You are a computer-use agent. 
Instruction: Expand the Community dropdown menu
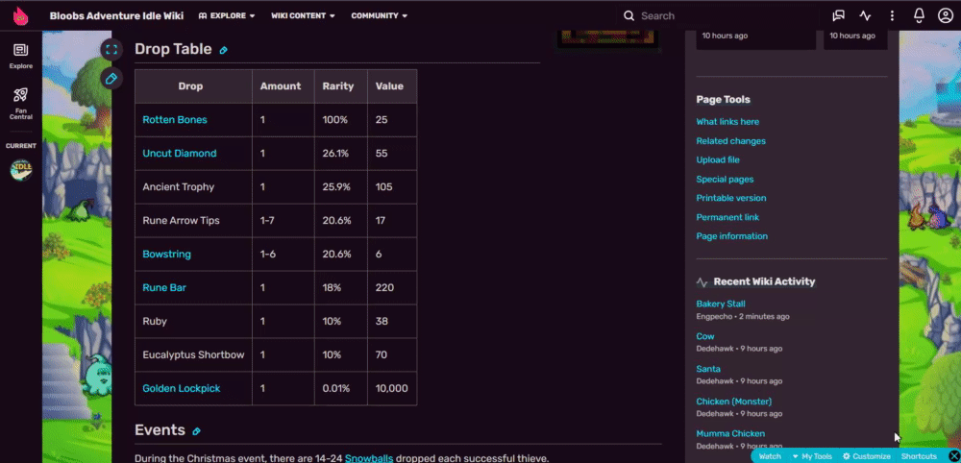click(x=380, y=16)
